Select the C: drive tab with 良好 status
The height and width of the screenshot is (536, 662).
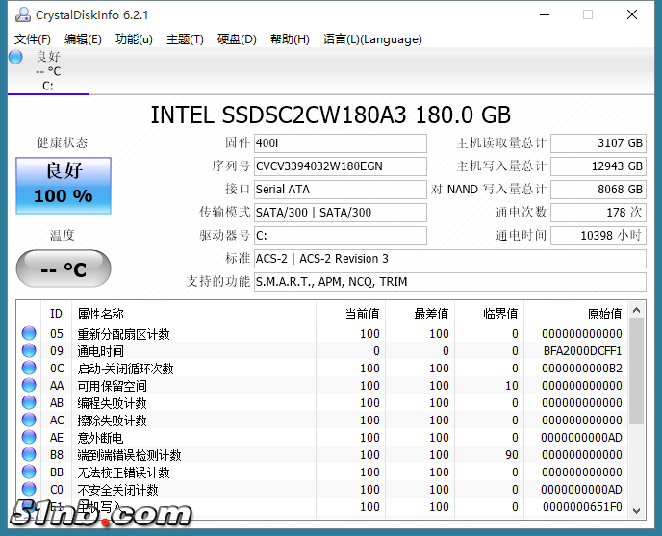pos(48,71)
